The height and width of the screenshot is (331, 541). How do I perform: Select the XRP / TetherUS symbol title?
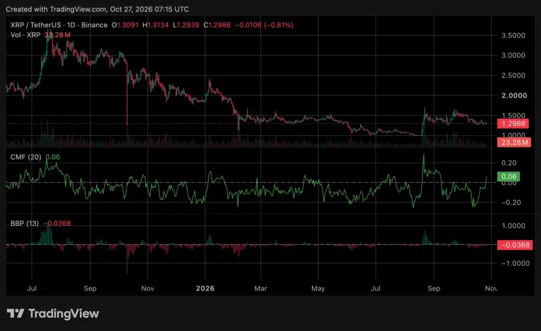pyautogui.click(x=59, y=25)
